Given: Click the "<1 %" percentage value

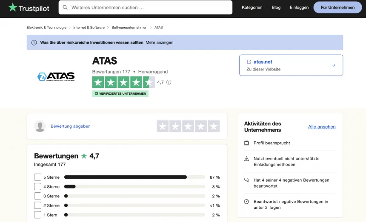Looking at the screenshot, I should 214,205.
